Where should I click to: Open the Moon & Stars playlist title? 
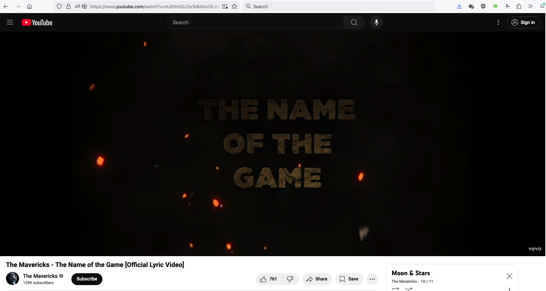(411, 273)
